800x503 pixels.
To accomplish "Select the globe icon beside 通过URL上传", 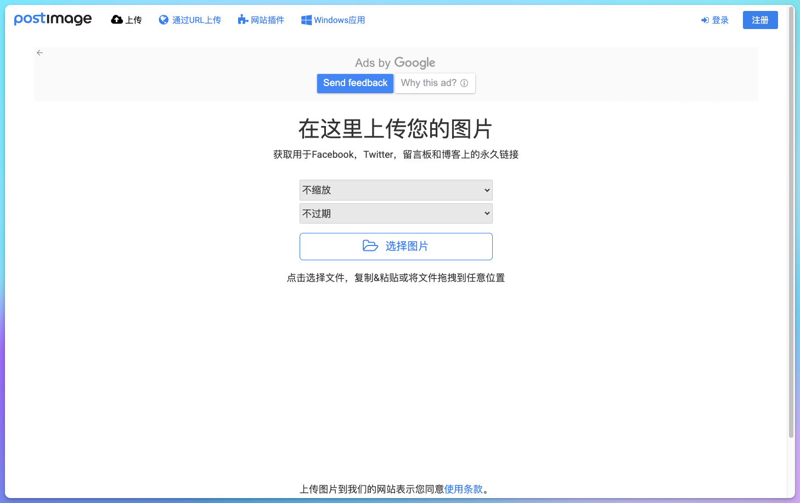I will point(163,19).
